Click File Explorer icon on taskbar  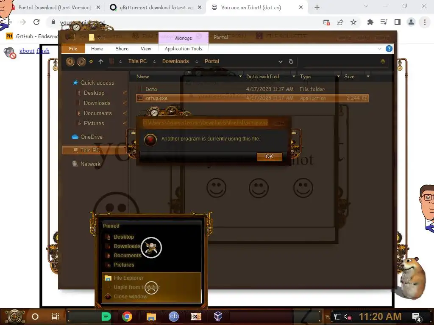pyautogui.click(x=151, y=317)
